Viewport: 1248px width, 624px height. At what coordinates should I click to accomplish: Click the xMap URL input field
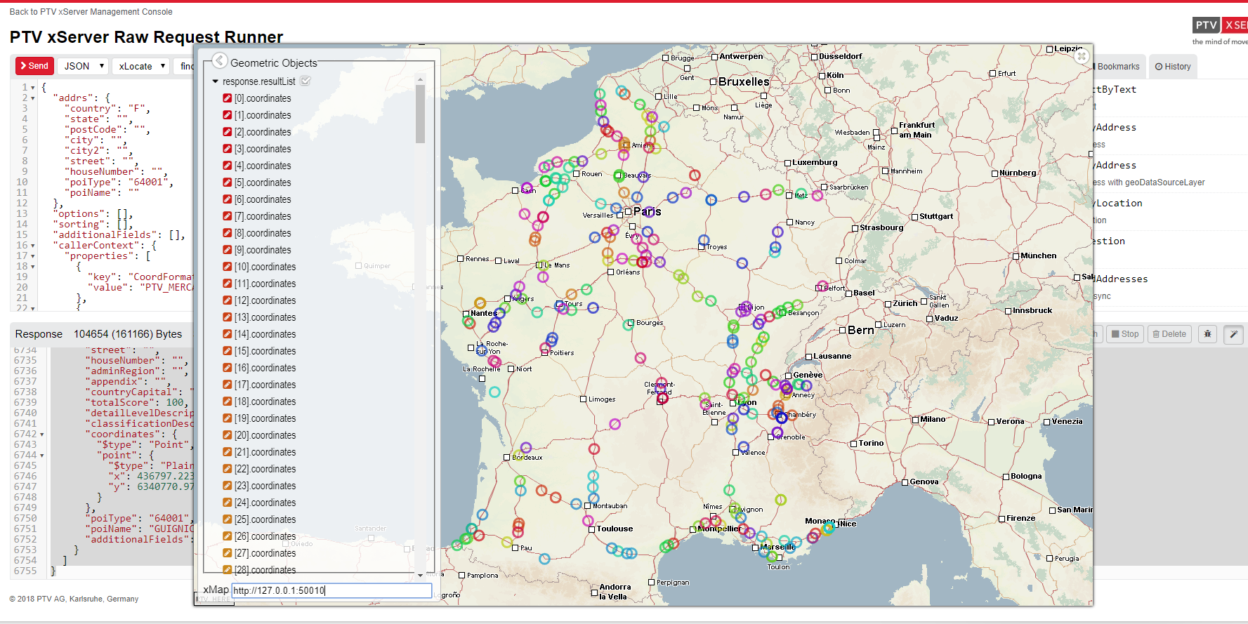[331, 591]
